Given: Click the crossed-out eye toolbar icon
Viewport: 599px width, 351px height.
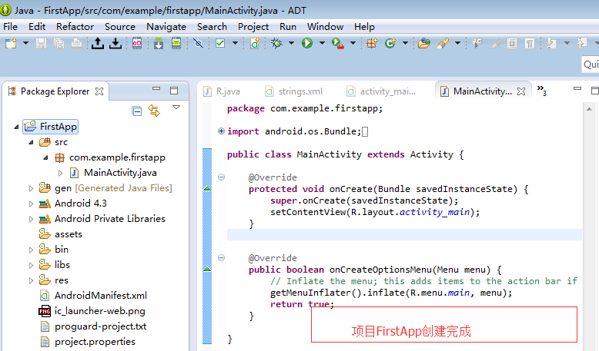Looking at the screenshot, I should coord(198,44).
